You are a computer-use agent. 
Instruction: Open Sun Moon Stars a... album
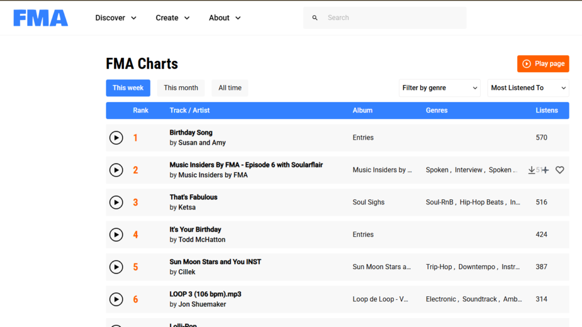381,267
